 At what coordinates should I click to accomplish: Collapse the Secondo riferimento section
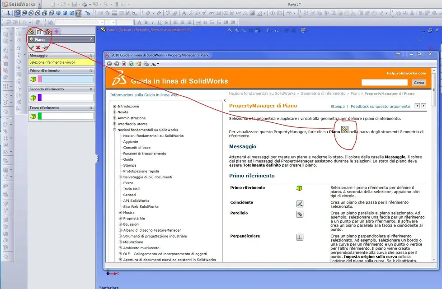91,89
